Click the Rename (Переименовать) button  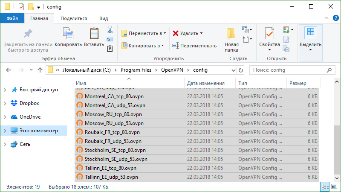coord(194,46)
